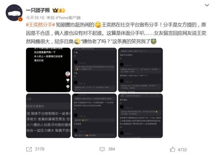Open the post options chevron menu
214x155 pixels.
[207, 5]
